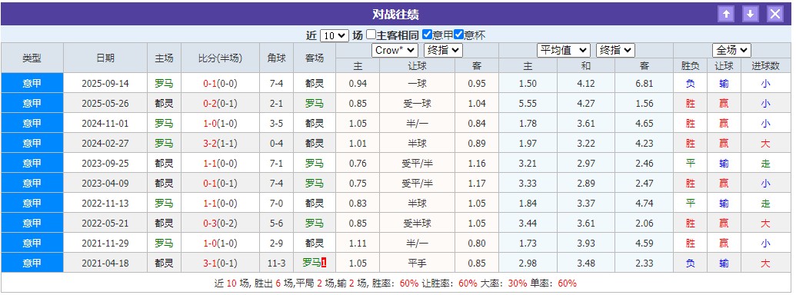The image size is (796, 295).
Task: Click handicap 受半球 in 2022-05-21 row
Action: (x=417, y=224)
